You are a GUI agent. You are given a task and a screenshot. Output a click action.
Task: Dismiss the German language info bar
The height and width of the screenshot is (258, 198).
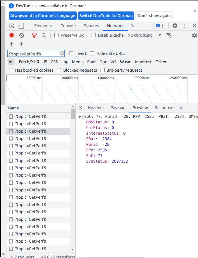195,11
